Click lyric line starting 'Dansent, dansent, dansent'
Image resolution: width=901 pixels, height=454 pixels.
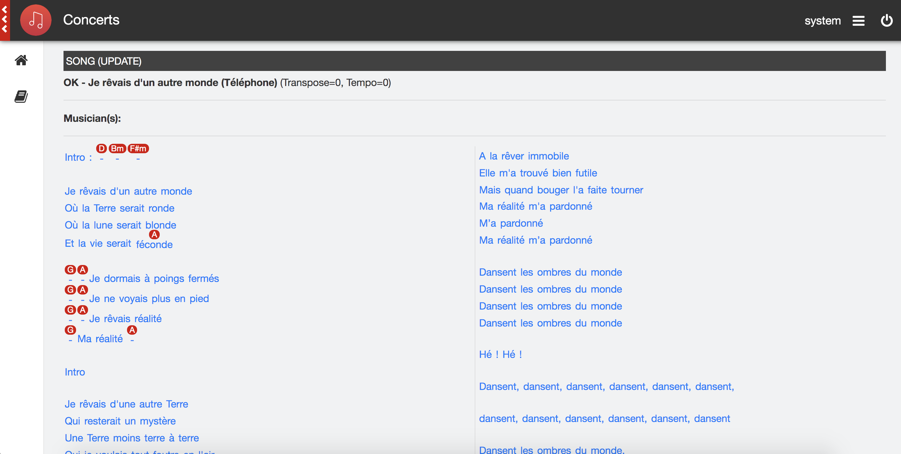(606, 386)
